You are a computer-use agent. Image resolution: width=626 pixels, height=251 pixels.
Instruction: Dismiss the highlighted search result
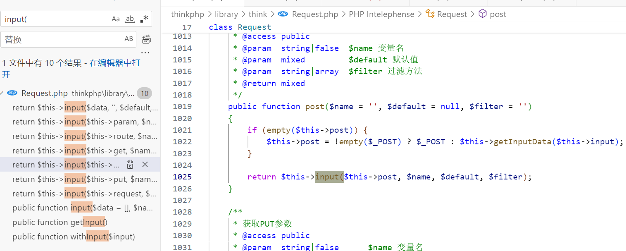click(145, 165)
